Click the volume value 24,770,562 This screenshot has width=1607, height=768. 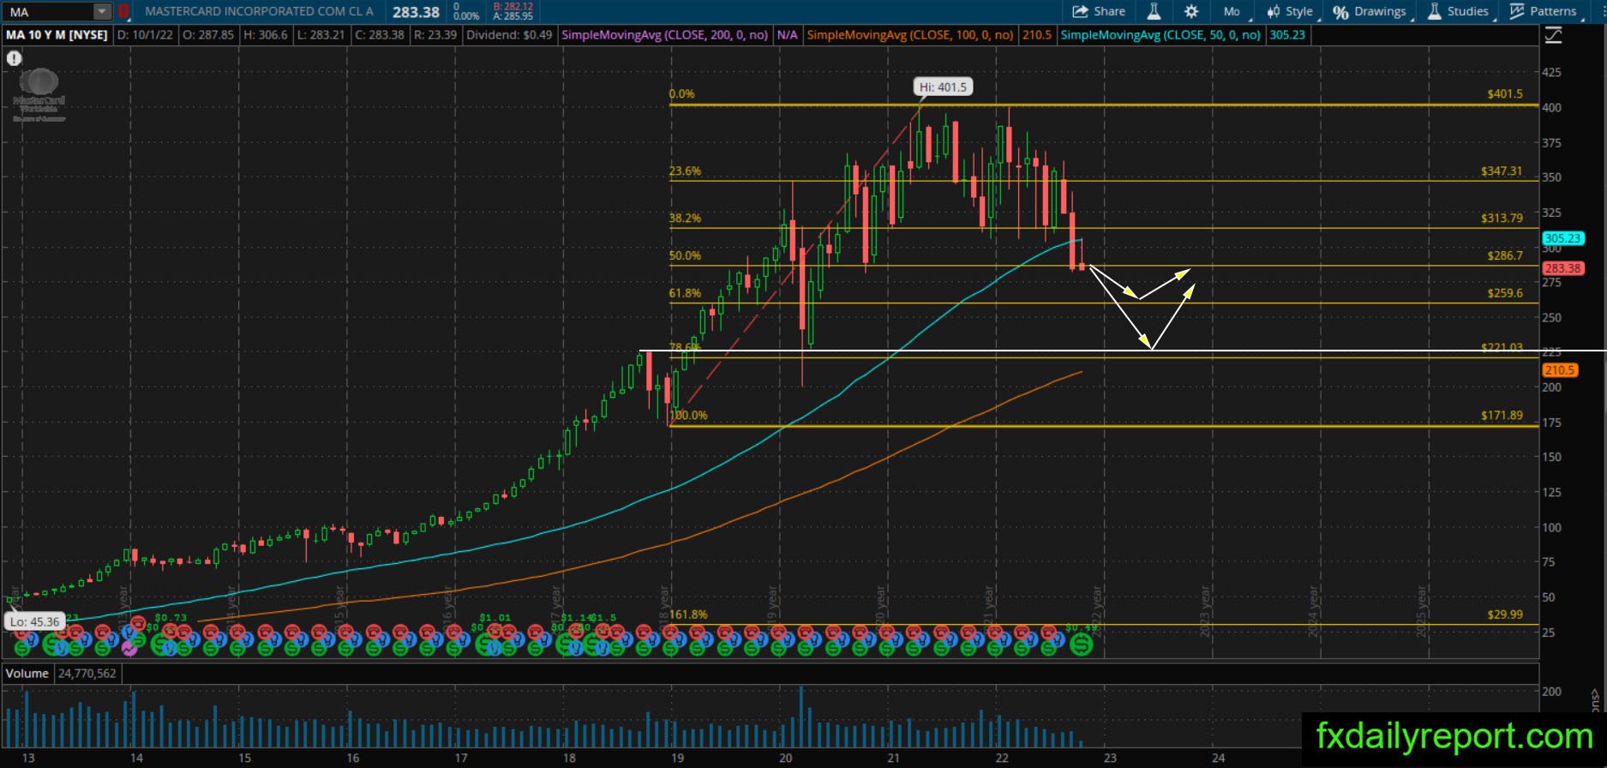[x=87, y=674]
